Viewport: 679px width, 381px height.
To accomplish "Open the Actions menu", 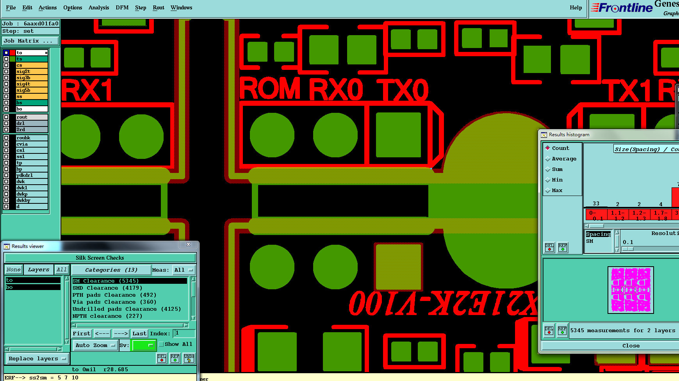I will coord(48,7).
